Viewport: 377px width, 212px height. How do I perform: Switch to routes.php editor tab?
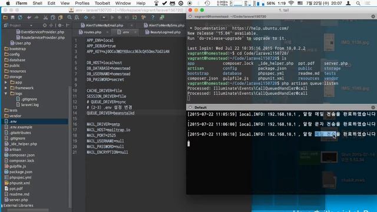(x=90, y=32)
